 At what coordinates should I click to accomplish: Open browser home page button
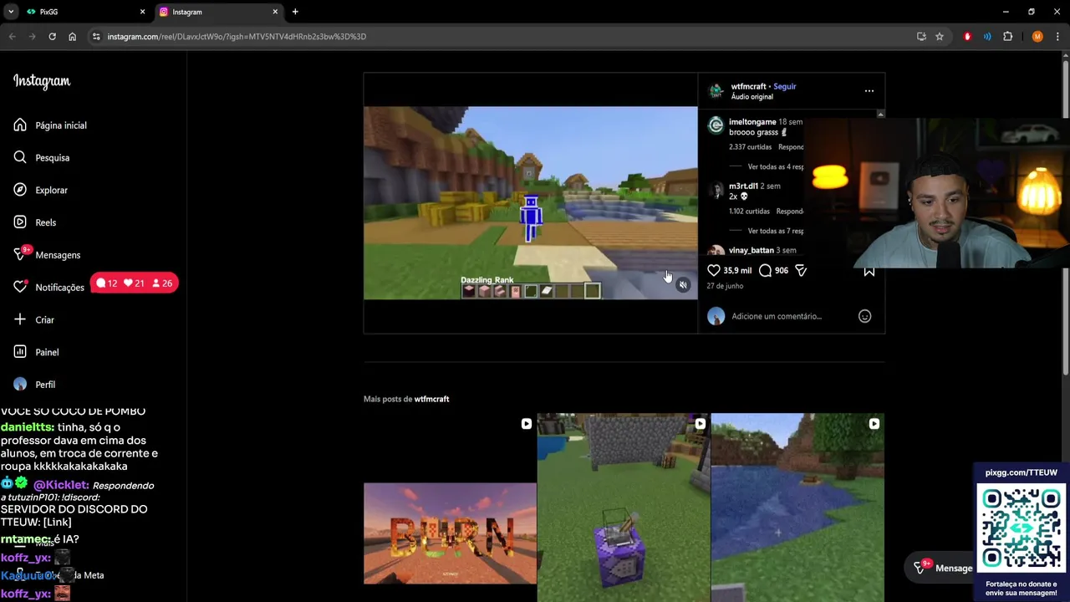pos(72,37)
